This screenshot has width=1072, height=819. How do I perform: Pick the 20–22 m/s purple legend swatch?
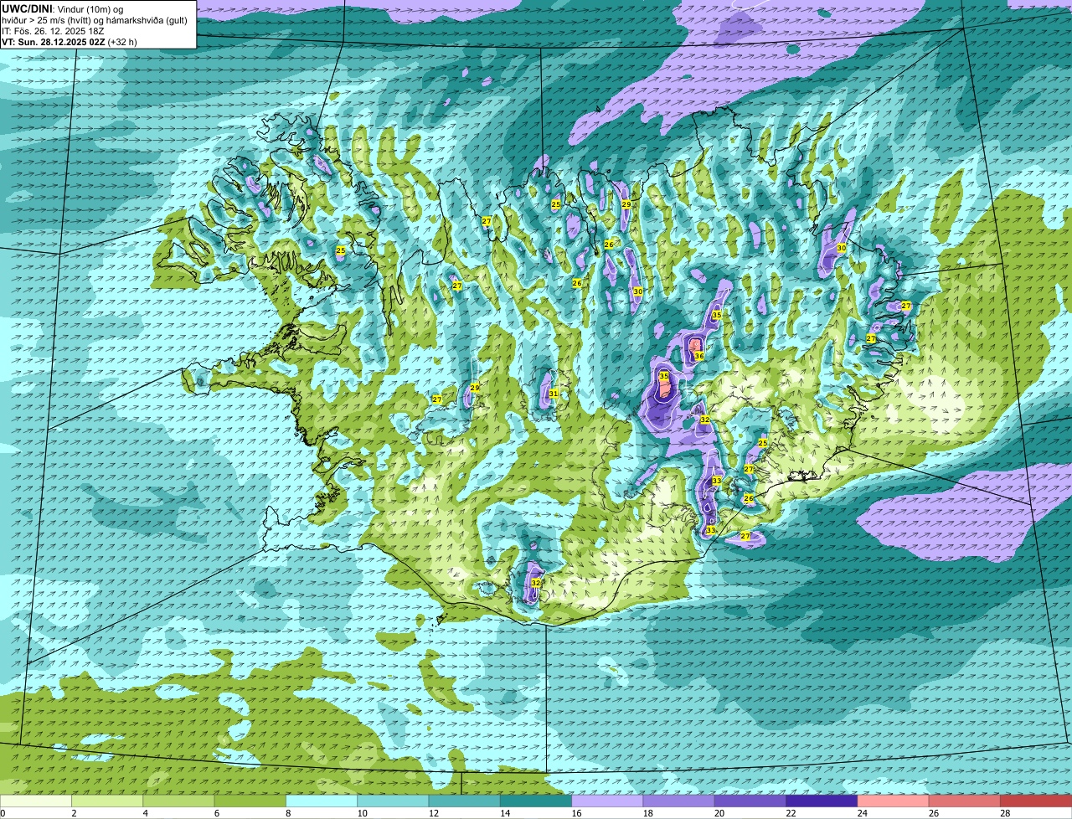pos(750,801)
